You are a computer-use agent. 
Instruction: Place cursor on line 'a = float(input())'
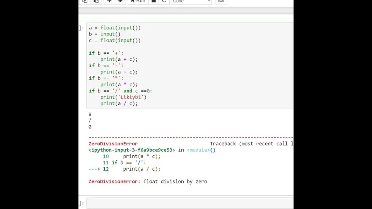(x=115, y=28)
